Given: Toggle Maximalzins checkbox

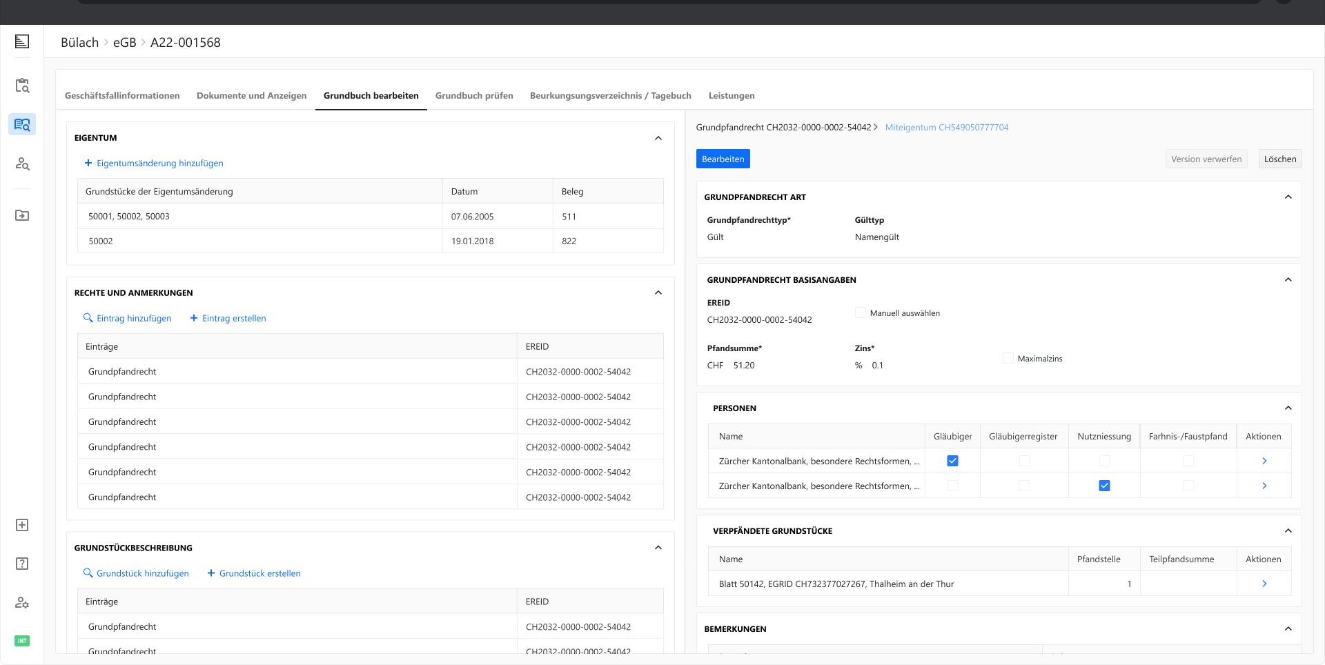Looking at the screenshot, I should coord(1008,358).
